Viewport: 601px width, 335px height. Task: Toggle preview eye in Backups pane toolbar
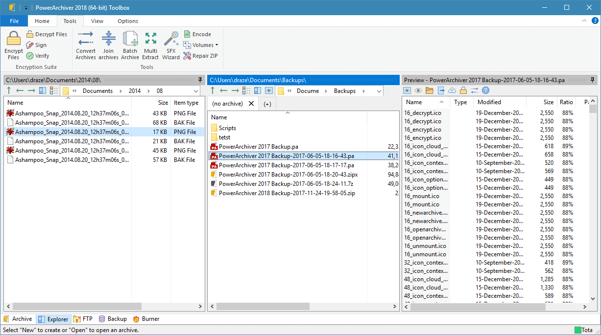(268, 90)
